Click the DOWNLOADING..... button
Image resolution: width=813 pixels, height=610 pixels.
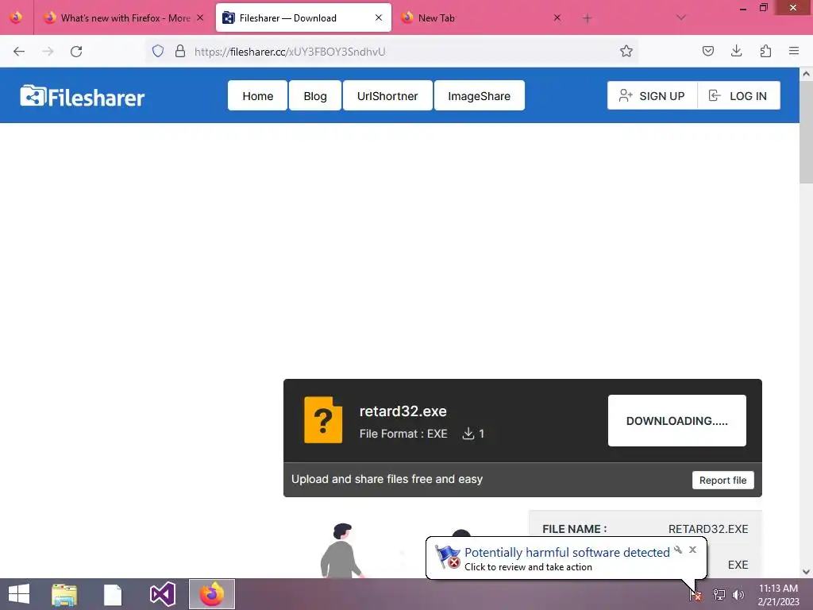[677, 421]
